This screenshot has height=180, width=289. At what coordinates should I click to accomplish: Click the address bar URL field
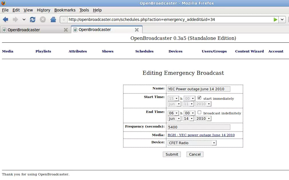pyautogui.click(x=170, y=19)
